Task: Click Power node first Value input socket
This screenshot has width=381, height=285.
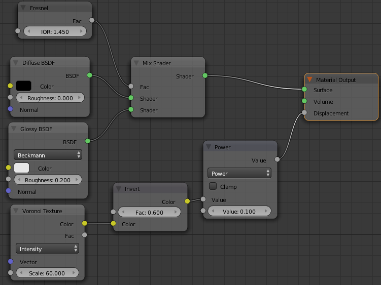Action: click(x=203, y=199)
